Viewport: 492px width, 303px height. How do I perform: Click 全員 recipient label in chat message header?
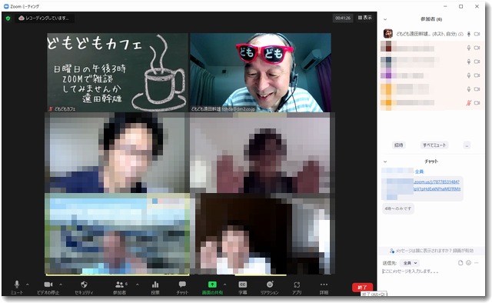coord(419,171)
